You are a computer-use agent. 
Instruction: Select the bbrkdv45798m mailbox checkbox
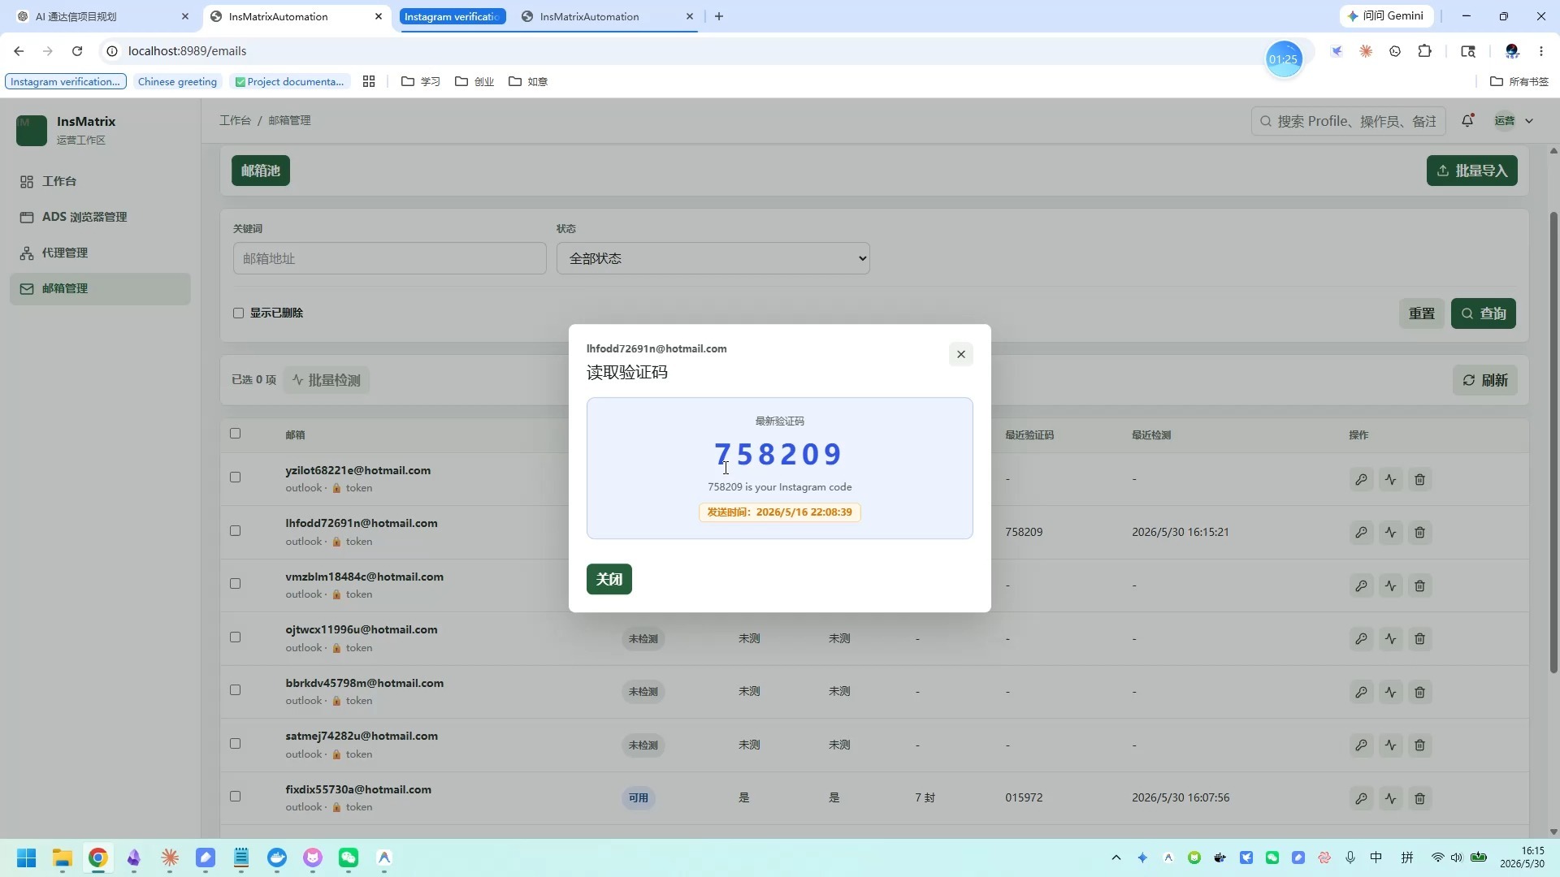(x=235, y=690)
